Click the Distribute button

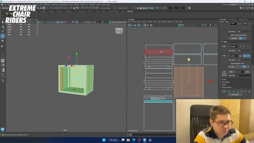tap(234, 38)
